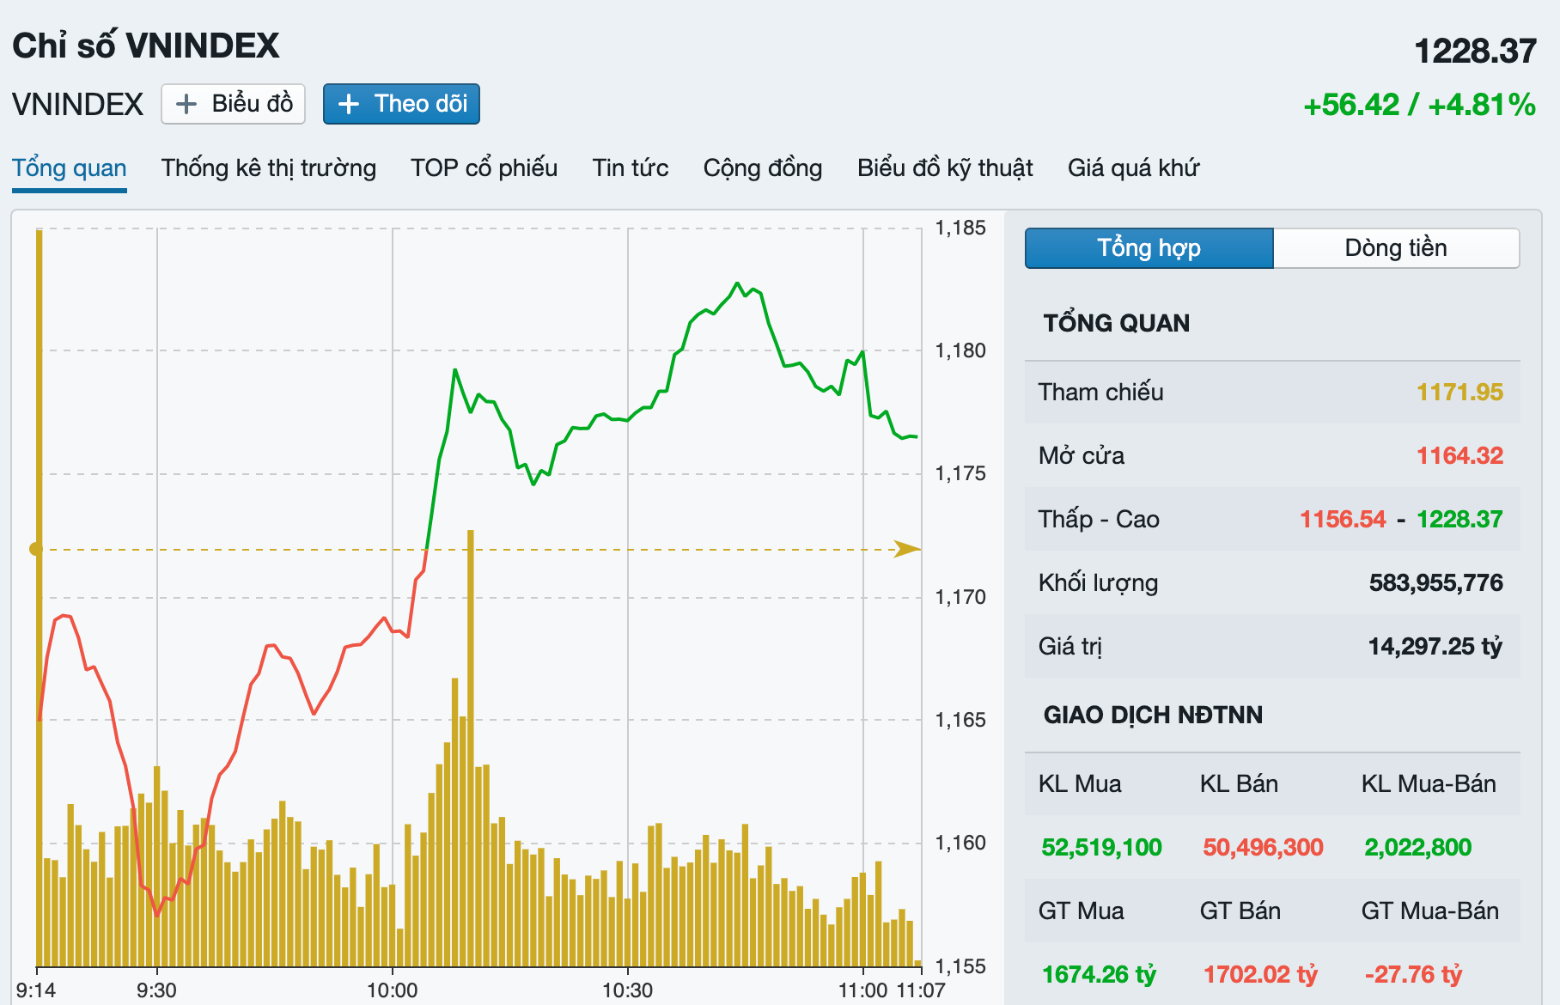This screenshot has width=1560, height=1005.
Task: Click the low value "1156.54"
Action: [1343, 520]
